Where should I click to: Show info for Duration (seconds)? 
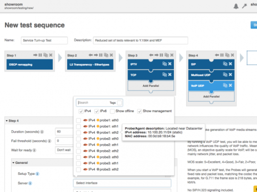click(x=42, y=132)
